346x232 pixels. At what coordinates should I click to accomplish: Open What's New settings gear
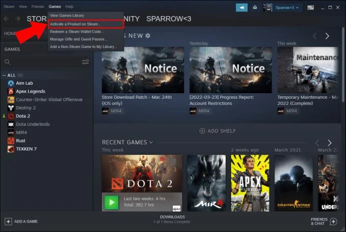tap(148, 36)
